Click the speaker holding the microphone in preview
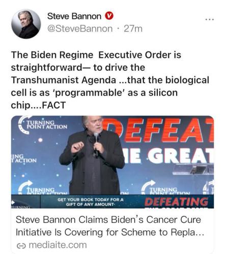The image size is (225, 254). point(93,155)
